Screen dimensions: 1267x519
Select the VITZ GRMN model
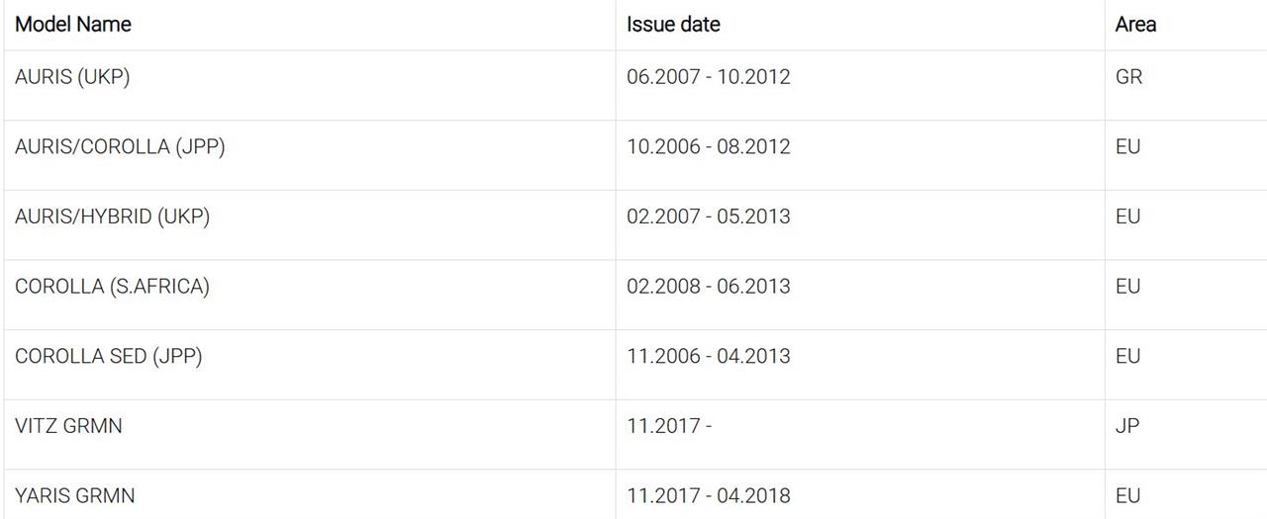coord(68,426)
